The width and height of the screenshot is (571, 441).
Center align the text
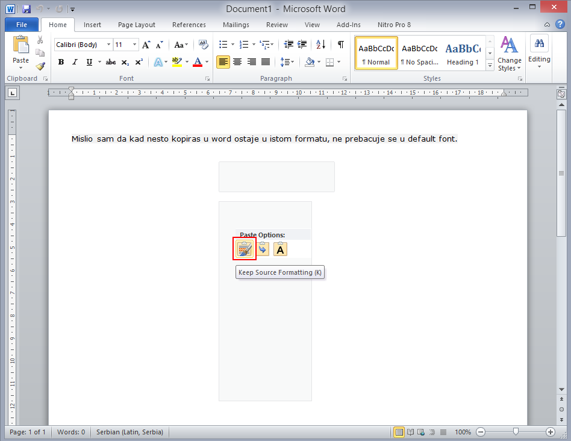point(237,62)
